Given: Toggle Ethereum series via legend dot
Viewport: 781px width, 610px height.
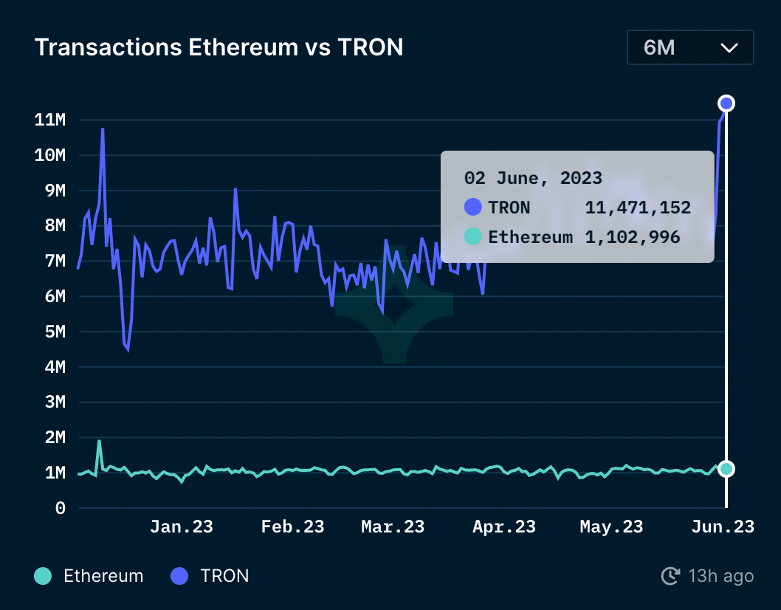Looking at the screenshot, I should 43,576.
